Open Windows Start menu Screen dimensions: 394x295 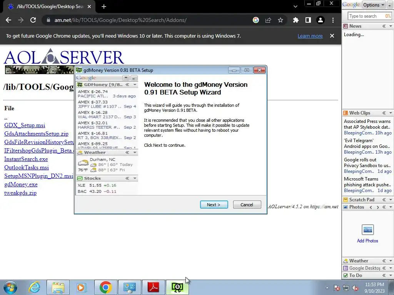click(10, 287)
